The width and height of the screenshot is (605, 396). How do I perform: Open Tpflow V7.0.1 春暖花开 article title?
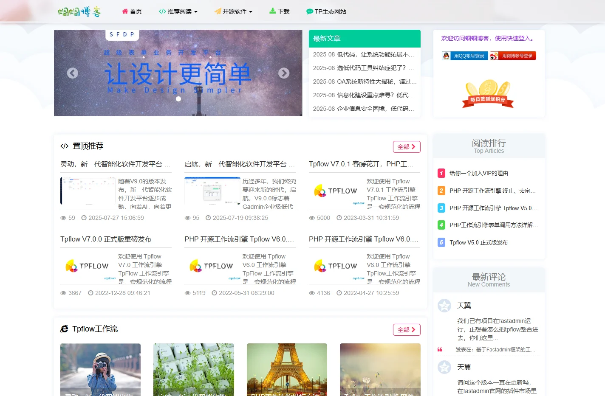pyautogui.click(x=361, y=164)
